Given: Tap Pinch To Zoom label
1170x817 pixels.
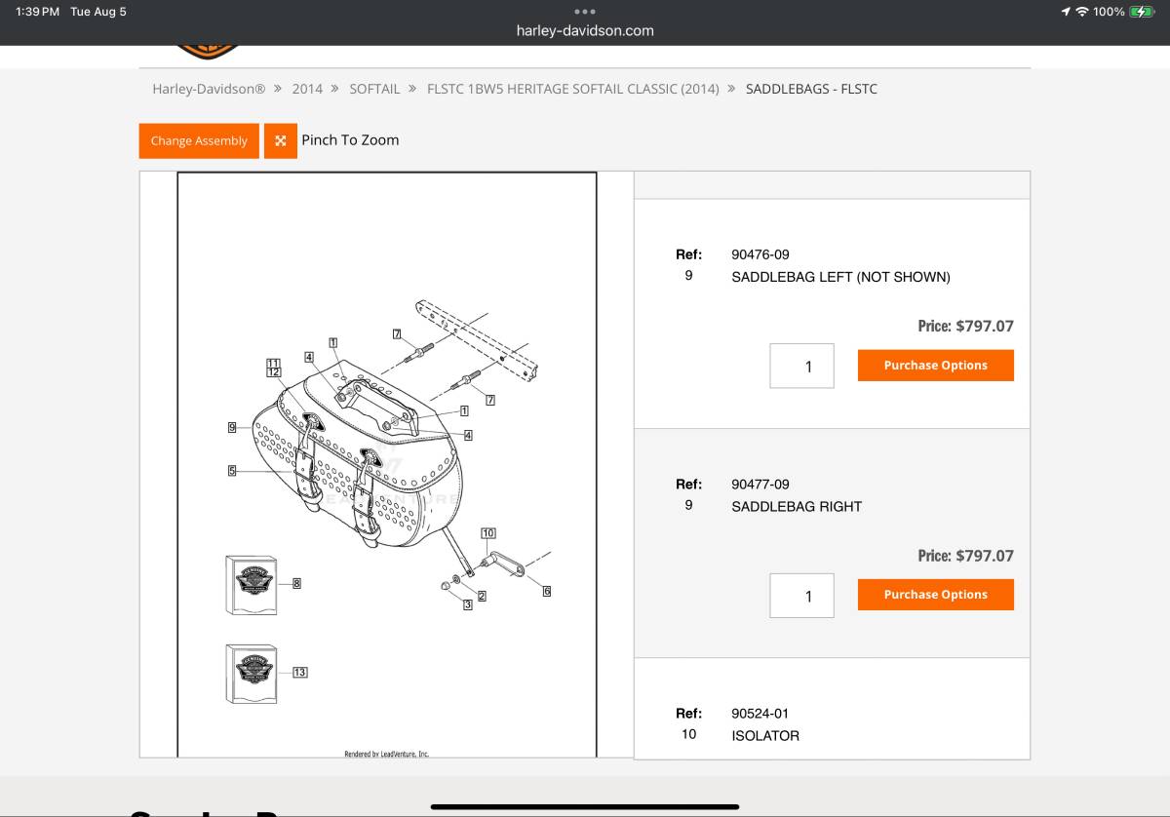Looking at the screenshot, I should pos(350,140).
